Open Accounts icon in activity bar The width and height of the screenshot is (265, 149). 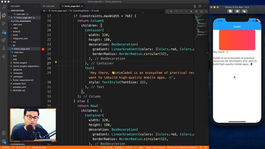click(x=4, y=133)
